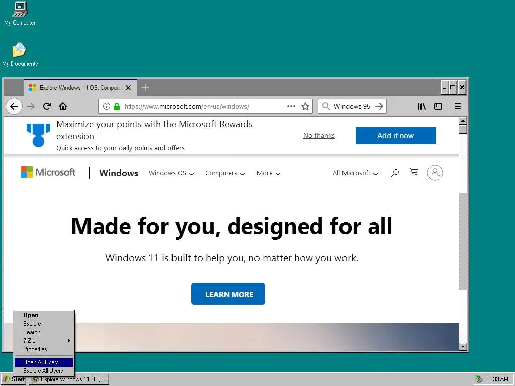This screenshot has width=515, height=386.
Task: Click the green padlock security icon
Action: 117,106
